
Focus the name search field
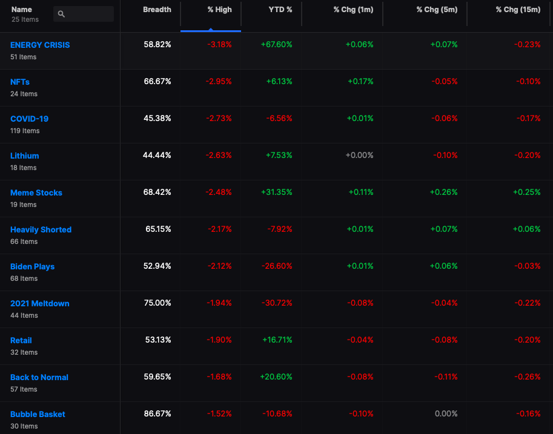84,14
